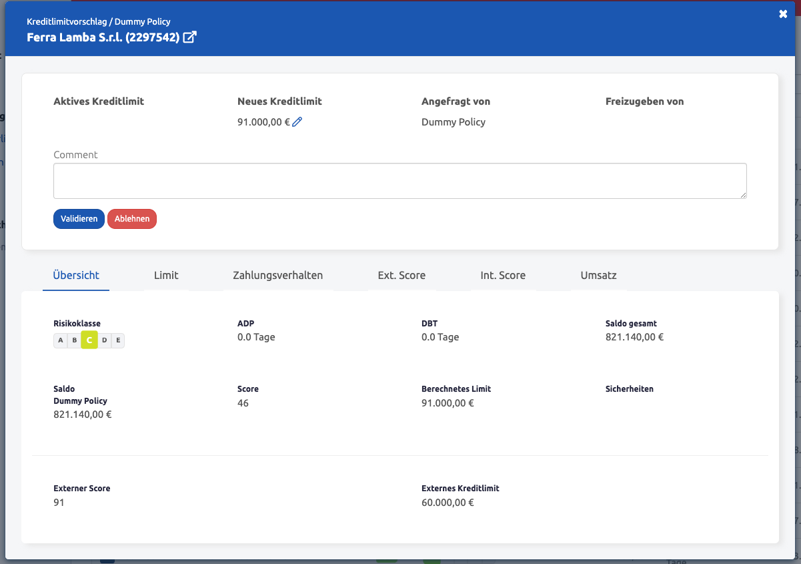Switch to the Übersicht tab
Image resolution: width=801 pixels, height=564 pixels.
pyautogui.click(x=76, y=275)
